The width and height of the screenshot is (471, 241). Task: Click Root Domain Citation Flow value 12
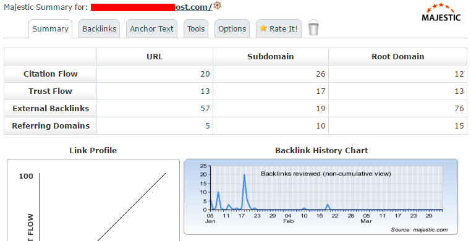[459, 74]
